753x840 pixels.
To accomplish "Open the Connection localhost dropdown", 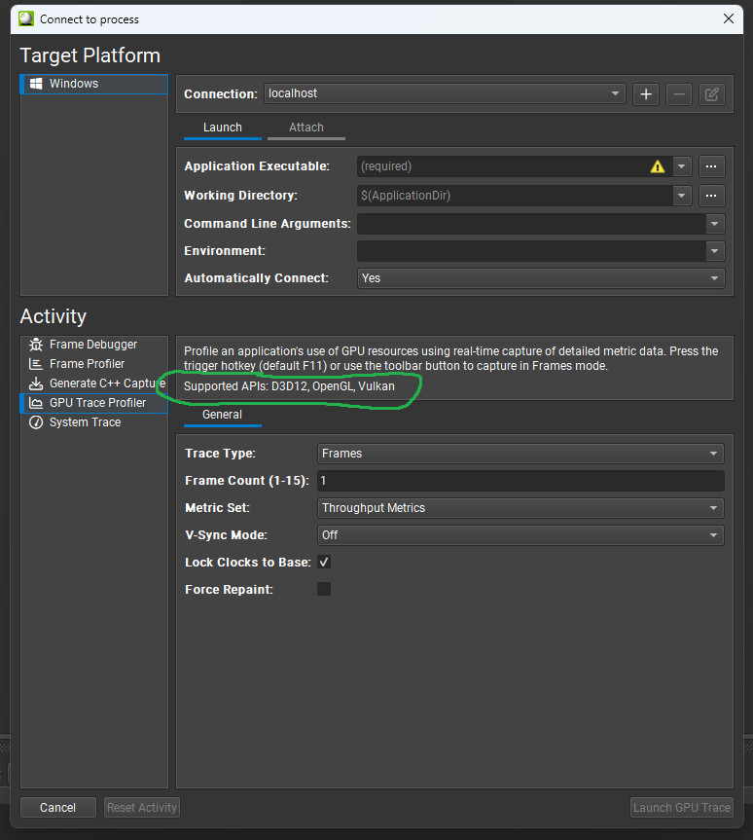I will tap(445, 93).
